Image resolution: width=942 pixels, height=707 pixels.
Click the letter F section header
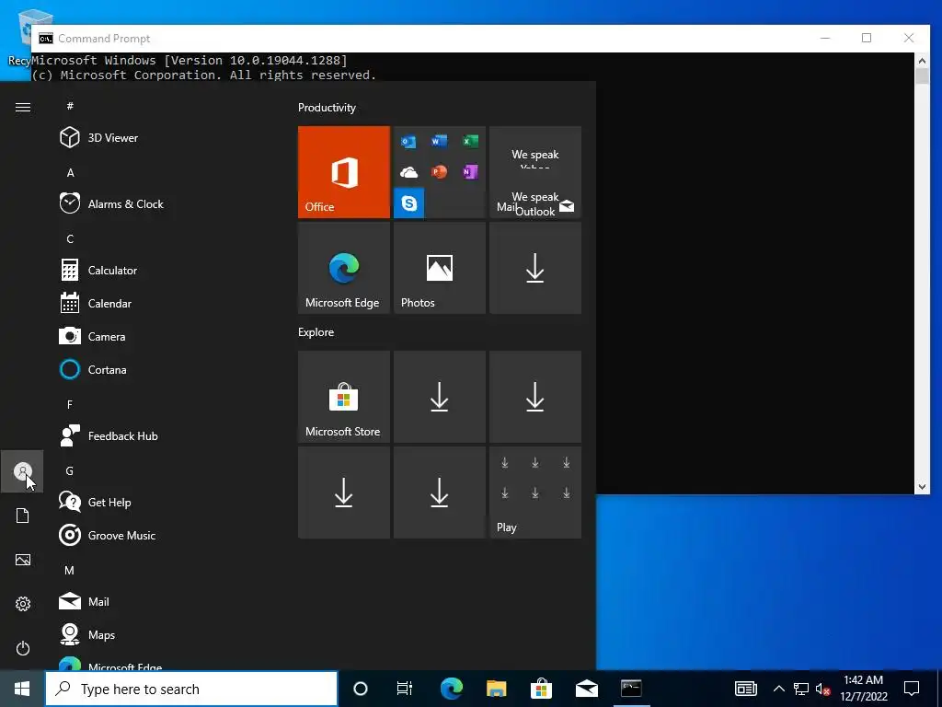tap(70, 405)
